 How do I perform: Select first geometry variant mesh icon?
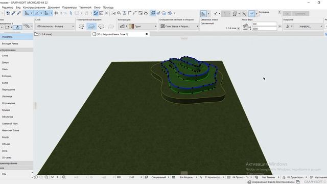[82, 26]
